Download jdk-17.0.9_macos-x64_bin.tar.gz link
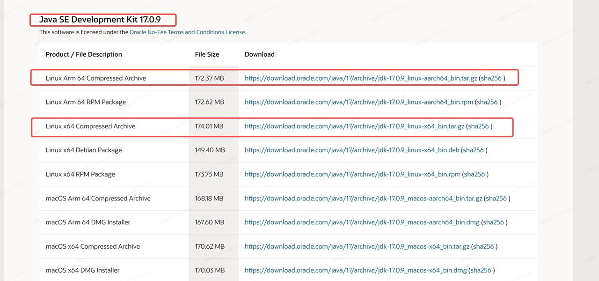Image resolution: width=599 pixels, height=281 pixels. coord(357,246)
